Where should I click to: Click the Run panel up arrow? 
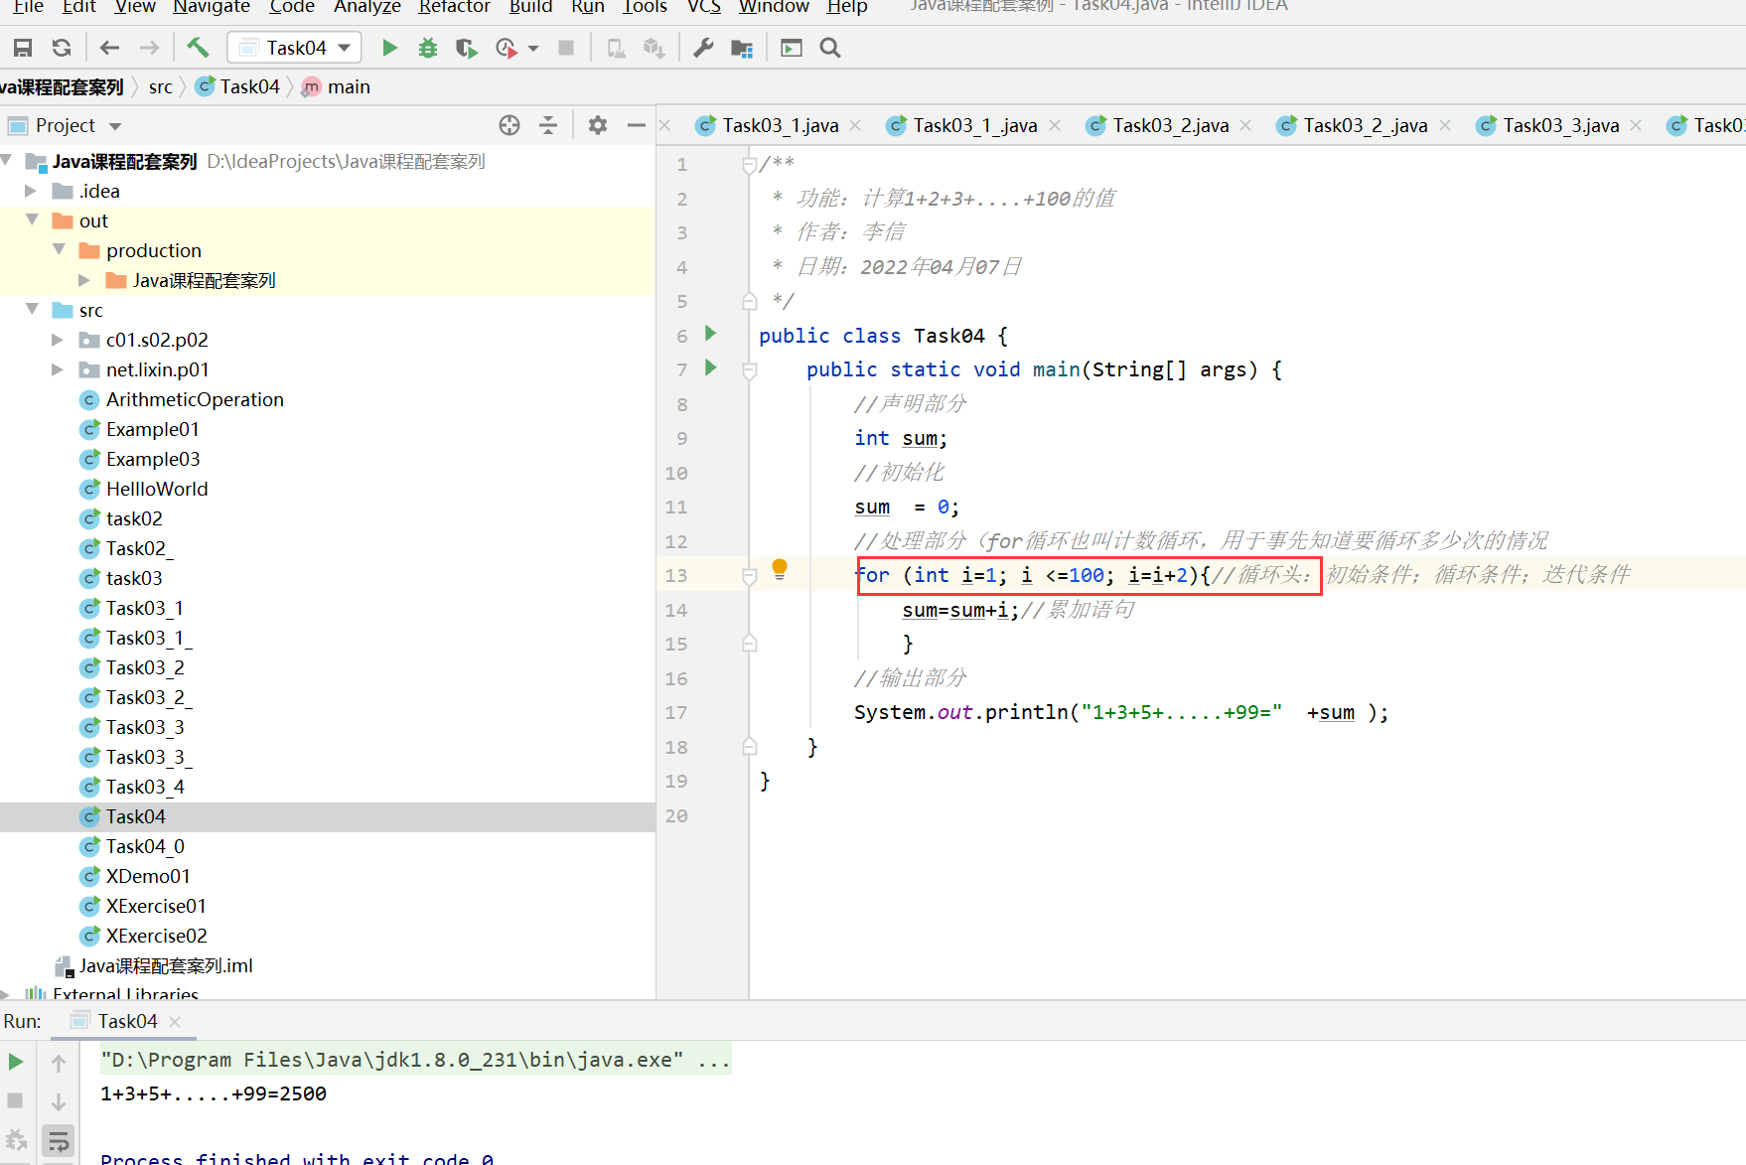point(59,1064)
